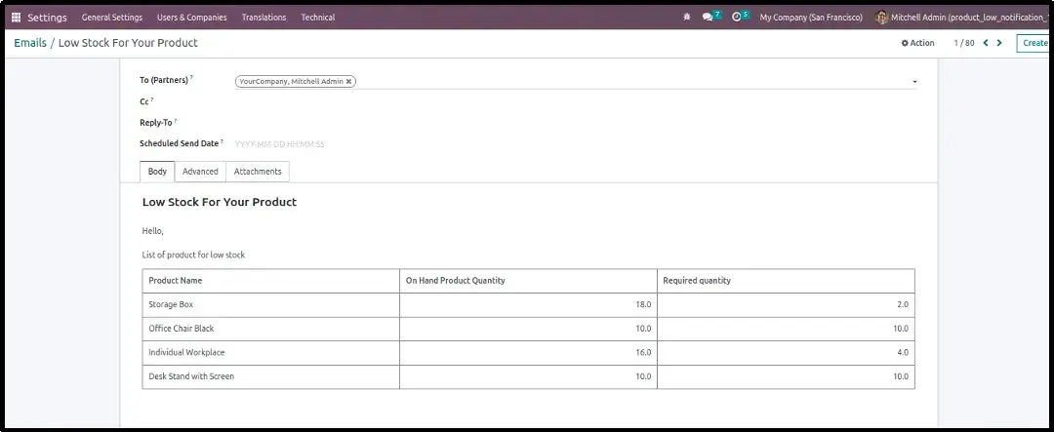Open the Translations menu
The width and height of the screenshot is (1054, 432).
pos(263,18)
